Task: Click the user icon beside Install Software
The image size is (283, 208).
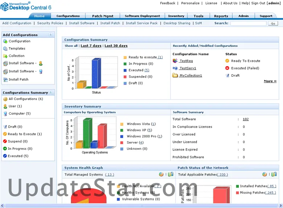Action: pos(41,63)
